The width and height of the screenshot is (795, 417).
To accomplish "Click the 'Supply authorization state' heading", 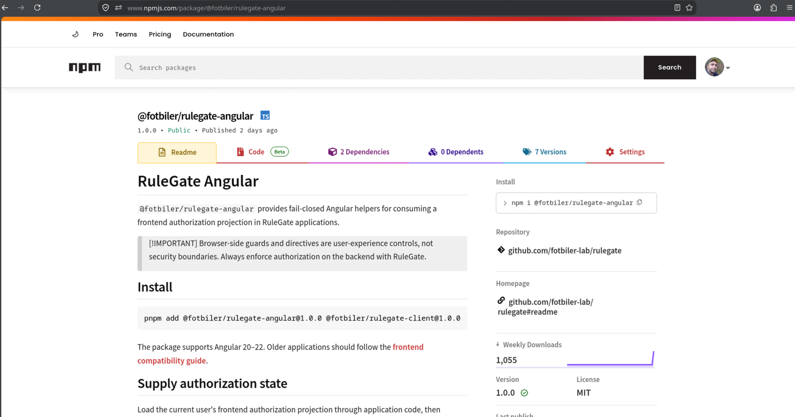I will click(212, 384).
